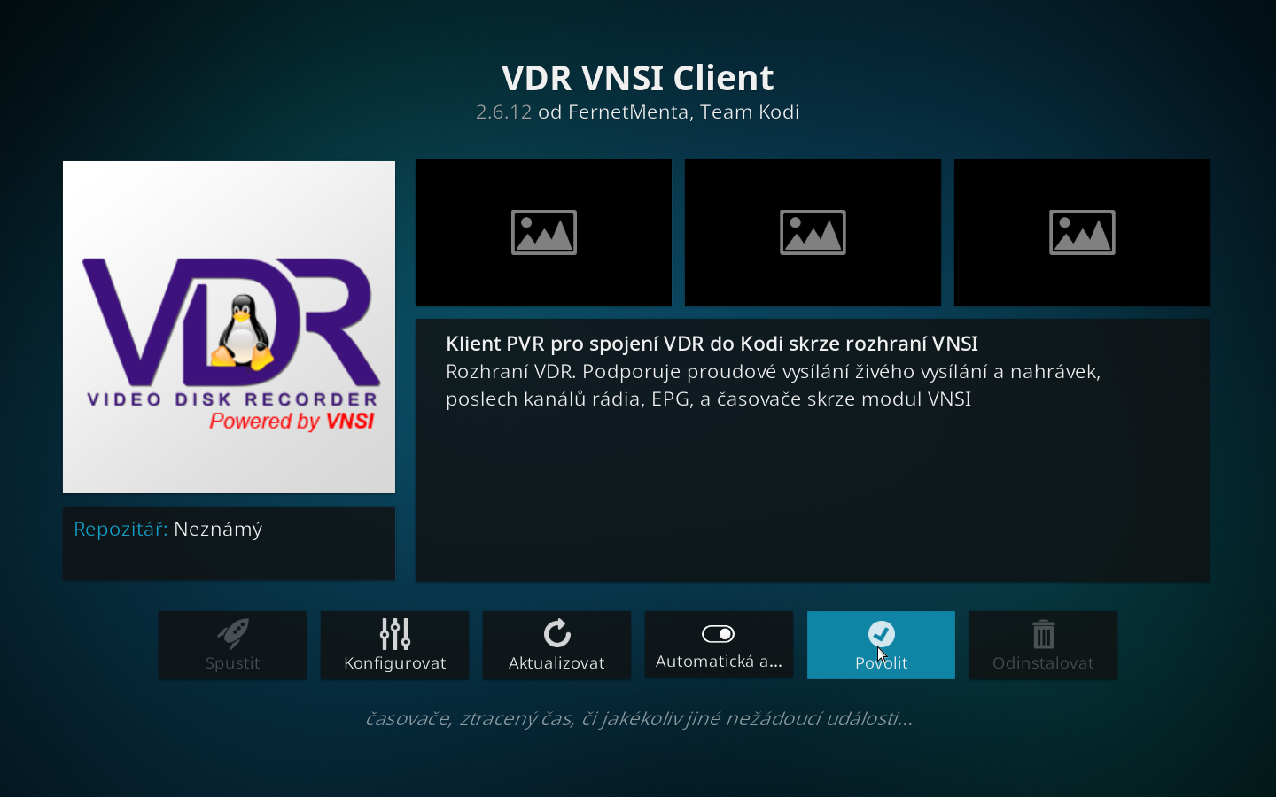Viewport: 1276px width, 797px height.
Task: Toggle Automatická aktualizace switch
Action: click(x=719, y=645)
